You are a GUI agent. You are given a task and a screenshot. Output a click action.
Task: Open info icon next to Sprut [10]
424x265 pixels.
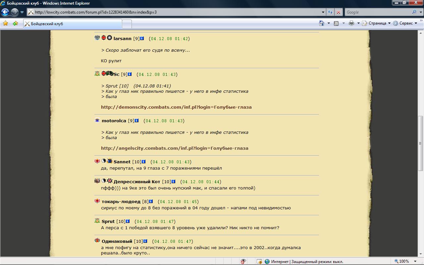128,221
